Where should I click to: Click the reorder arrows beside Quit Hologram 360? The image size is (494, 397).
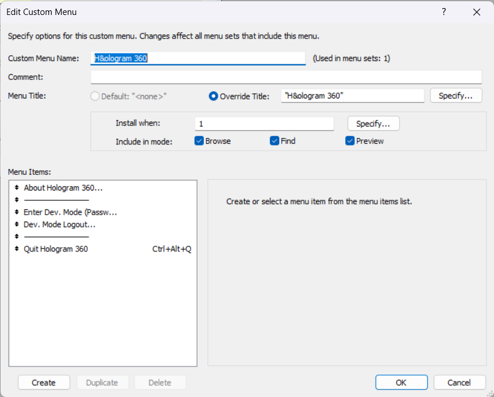click(16, 249)
